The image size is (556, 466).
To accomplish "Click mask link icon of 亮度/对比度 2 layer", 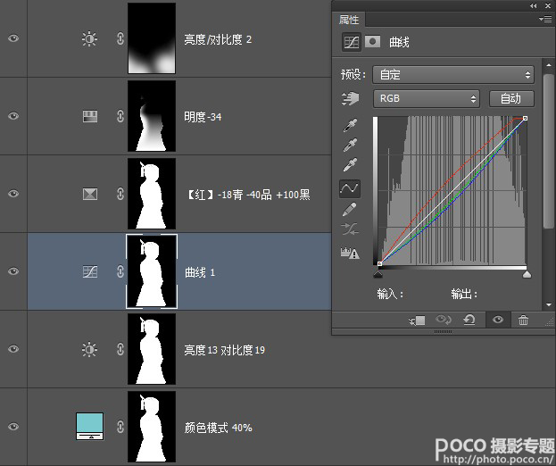I will click(120, 38).
